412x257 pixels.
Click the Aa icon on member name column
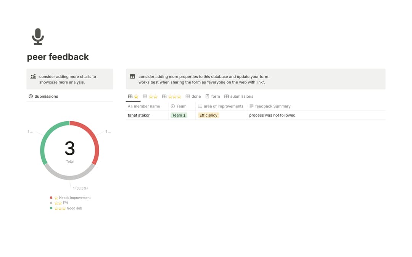(x=130, y=106)
